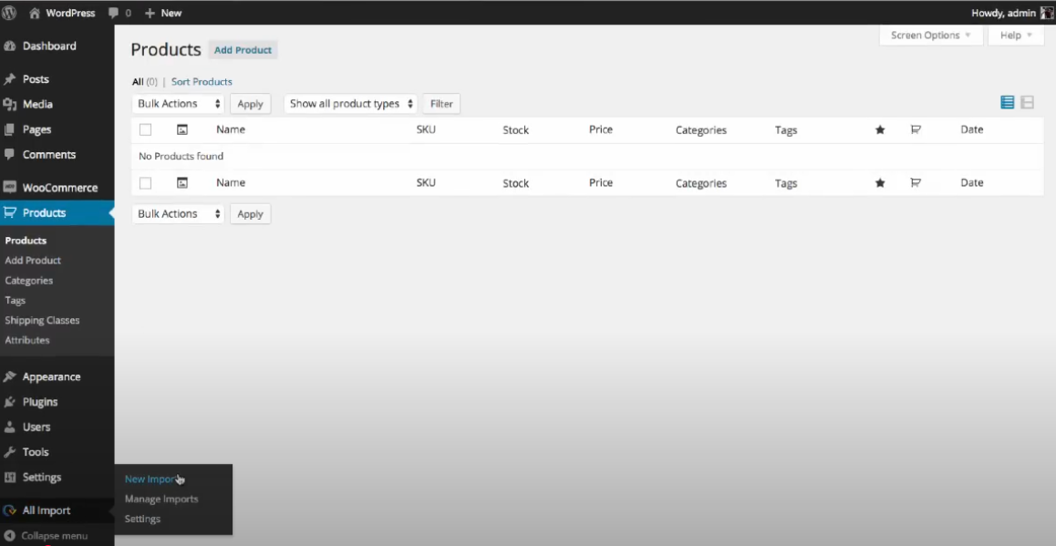Switch to list view icon
Image resolution: width=1056 pixels, height=546 pixels.
click(x=1008, y=102)
